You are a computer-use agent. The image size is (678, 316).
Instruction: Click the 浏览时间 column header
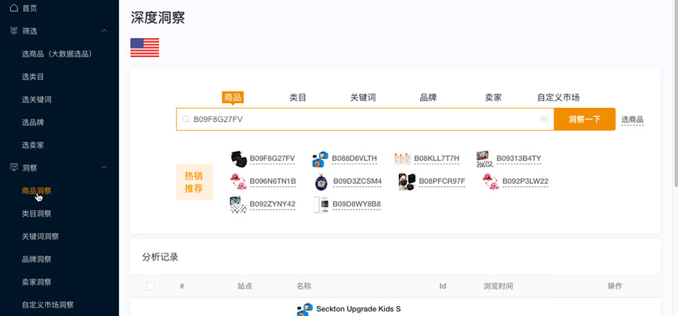(499, 286)
